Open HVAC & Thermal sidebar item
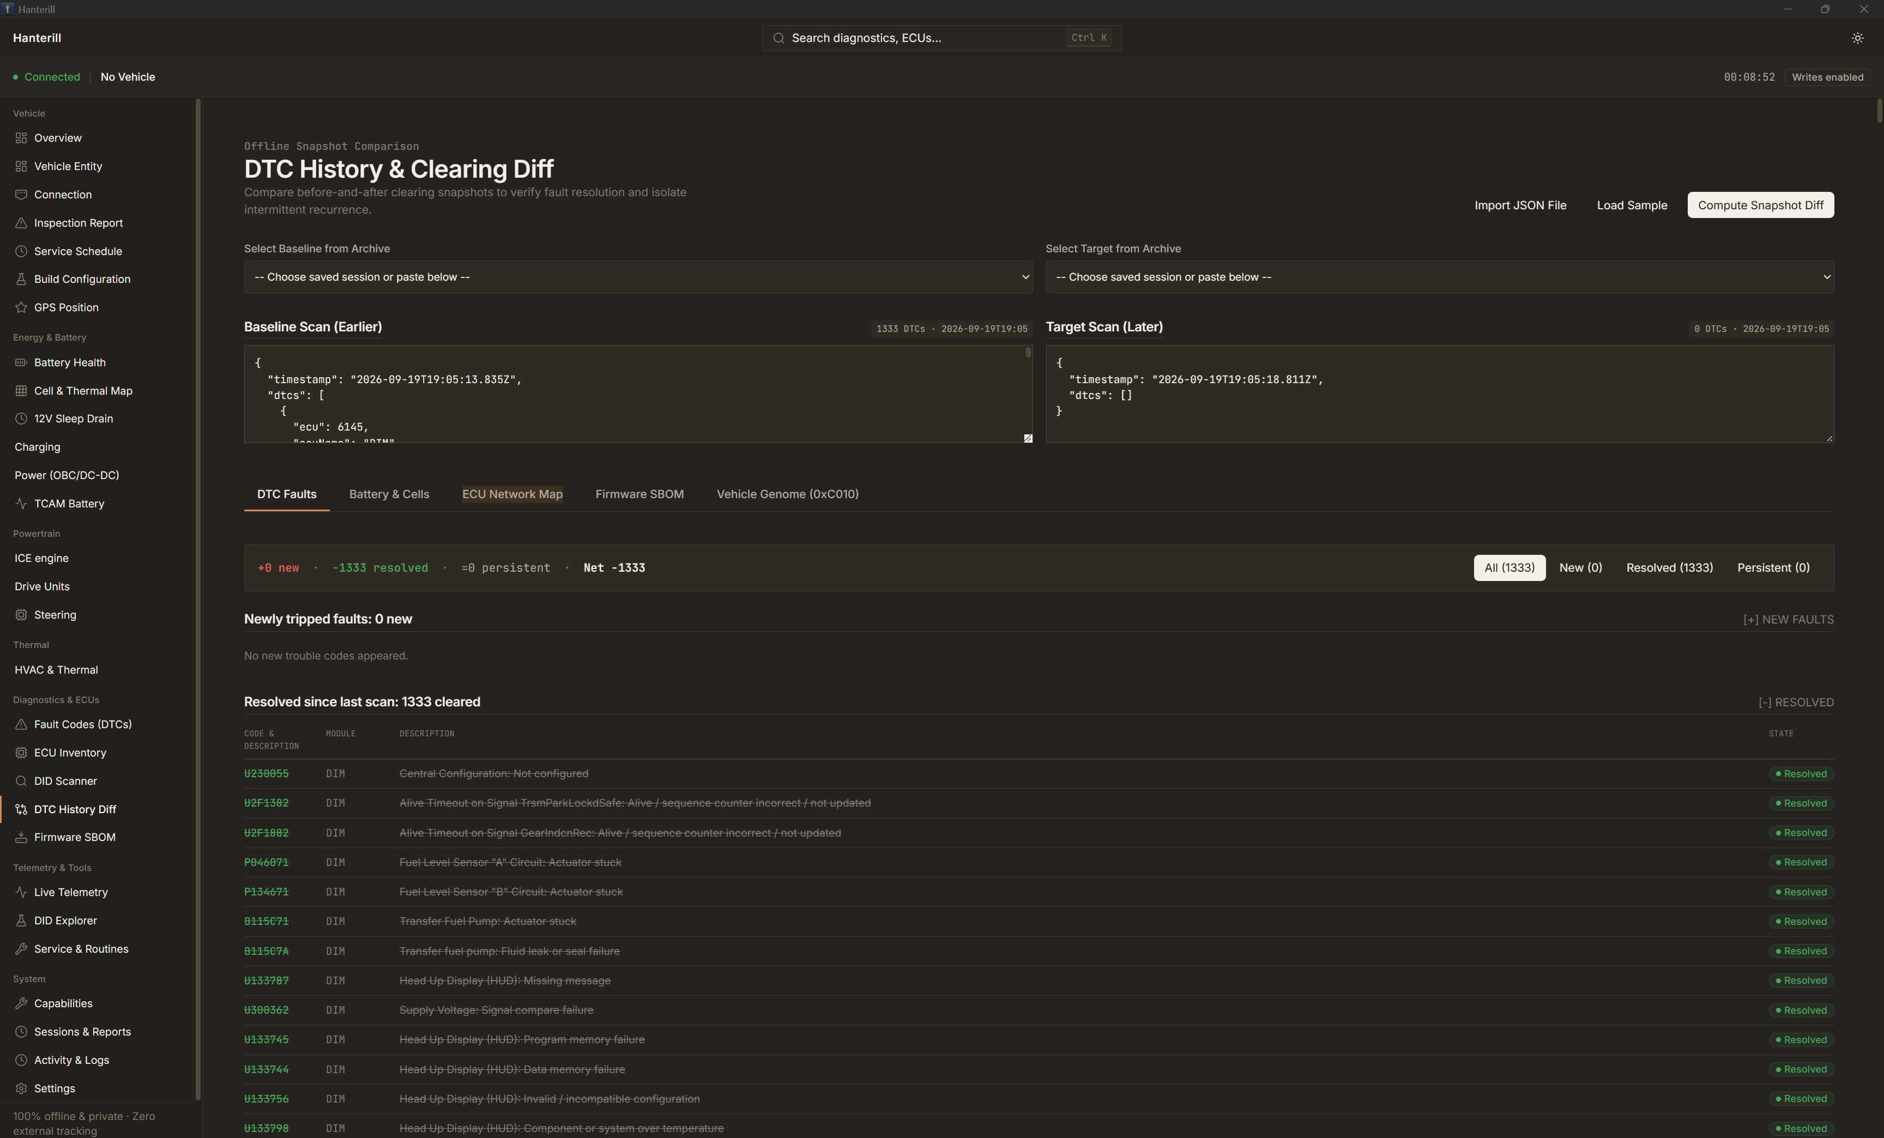1884x1138 pixels. click(x=56, y=670)
